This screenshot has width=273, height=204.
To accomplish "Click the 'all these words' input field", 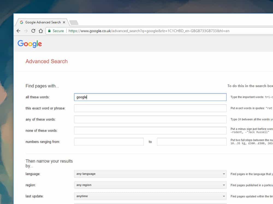I will (150, 97).
